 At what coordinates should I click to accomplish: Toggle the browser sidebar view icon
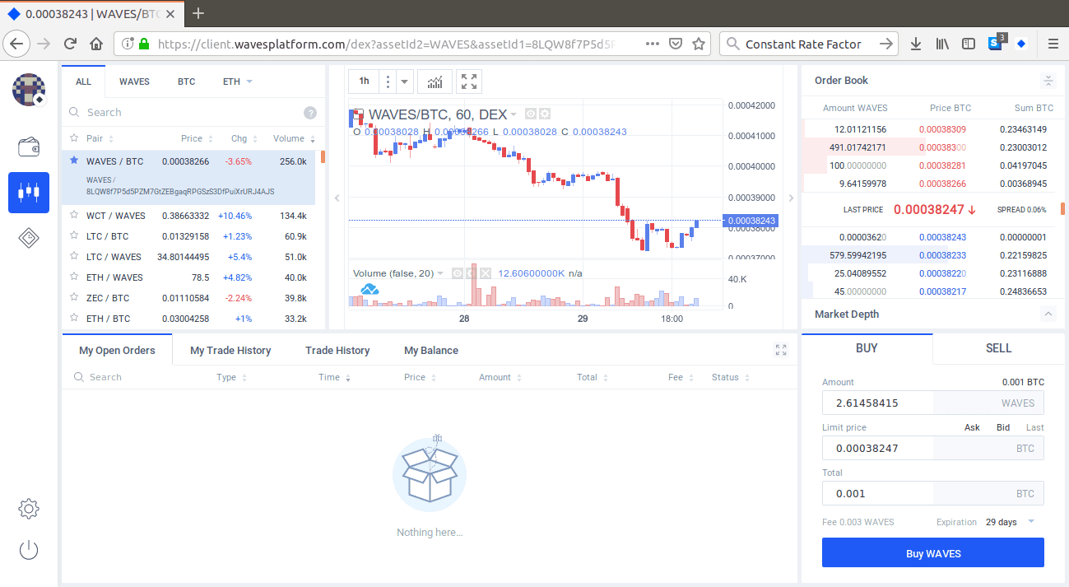coord(969,44)
